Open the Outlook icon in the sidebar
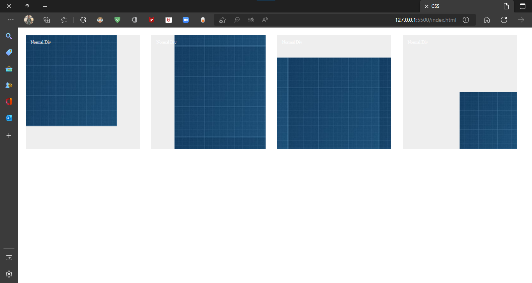The width and height of the screenshot is (532, 283). (9, 118)
